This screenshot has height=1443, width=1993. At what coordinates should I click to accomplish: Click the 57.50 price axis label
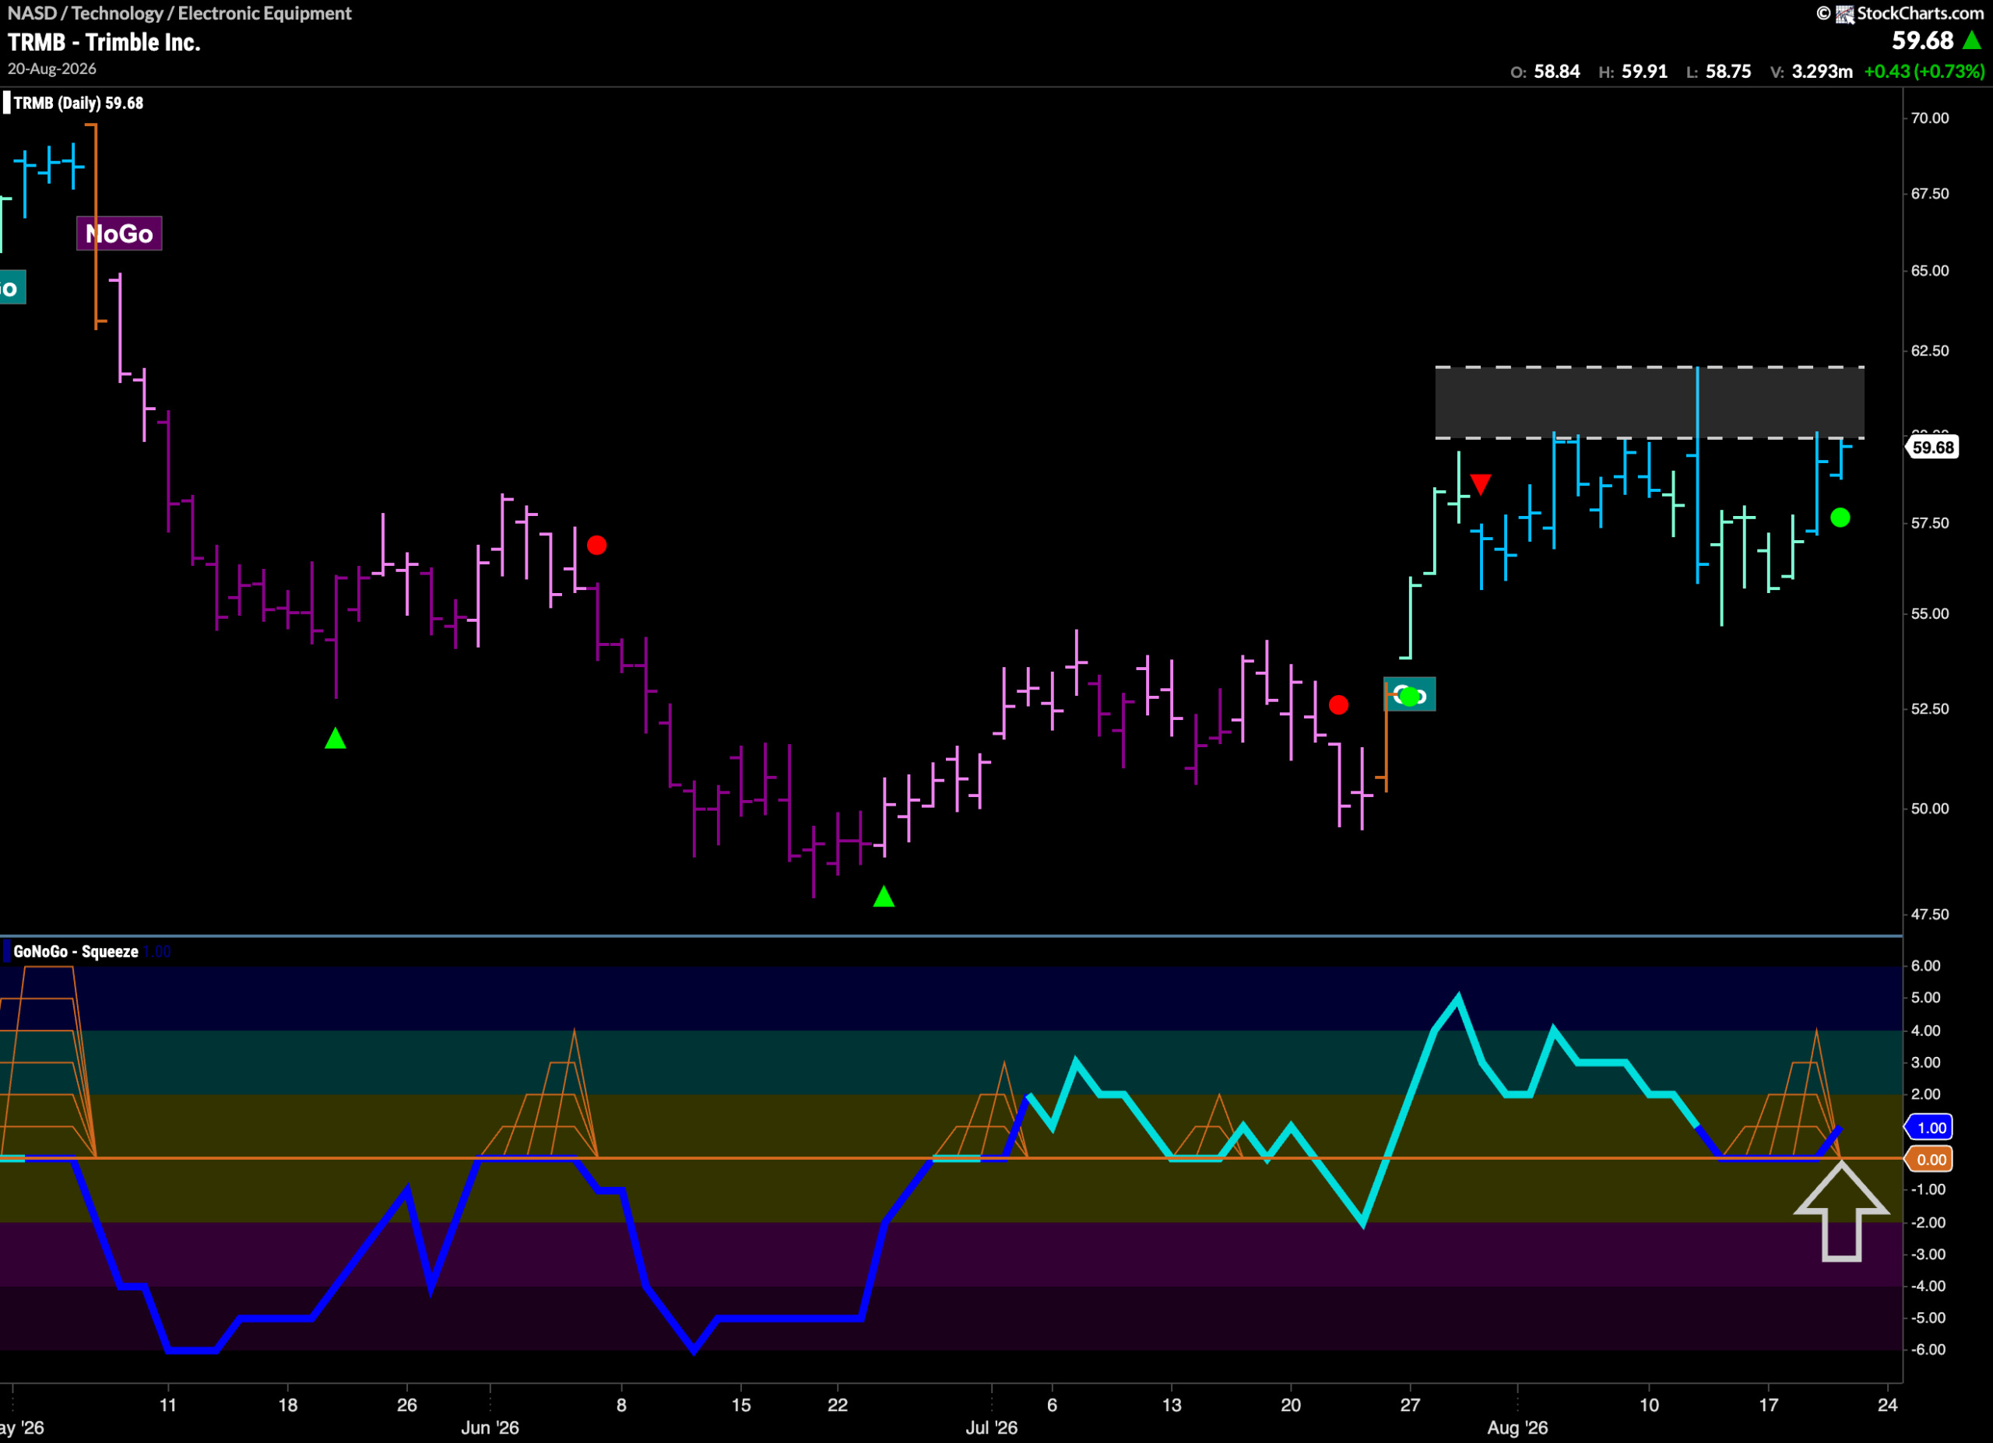tap(1930, 522)
